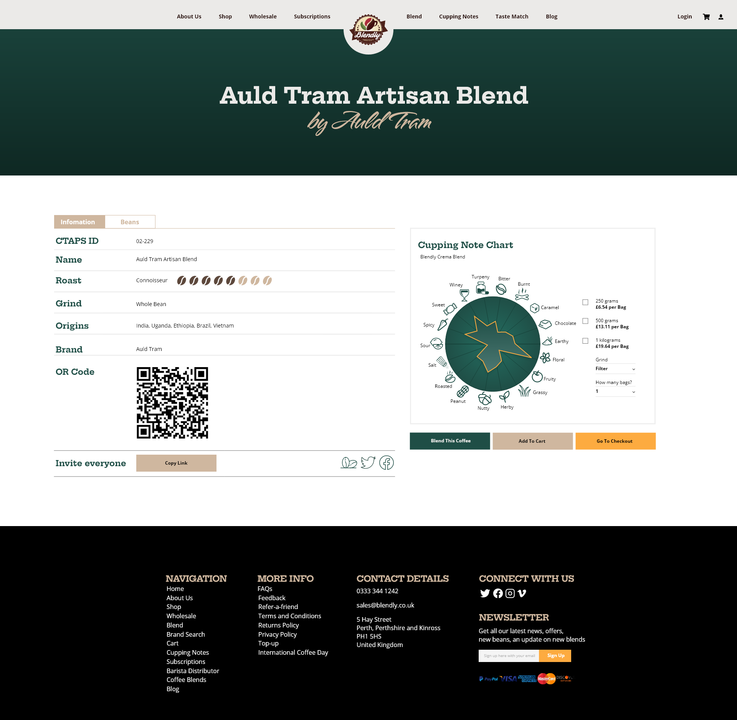Open the How many bags dropdown
The image size is (737, 720).
[615, 392]
